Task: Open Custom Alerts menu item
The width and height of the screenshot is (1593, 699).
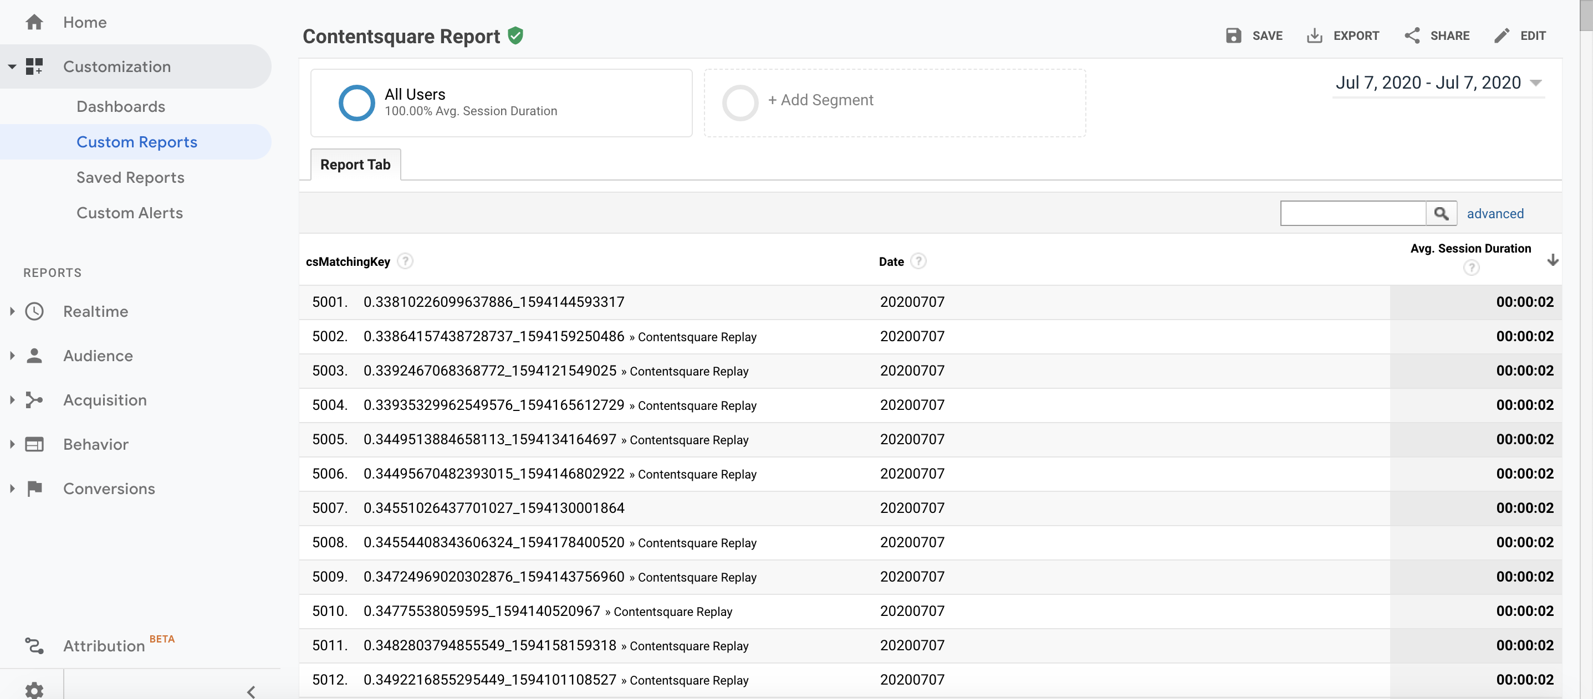Action: click(x=130, y=213)
